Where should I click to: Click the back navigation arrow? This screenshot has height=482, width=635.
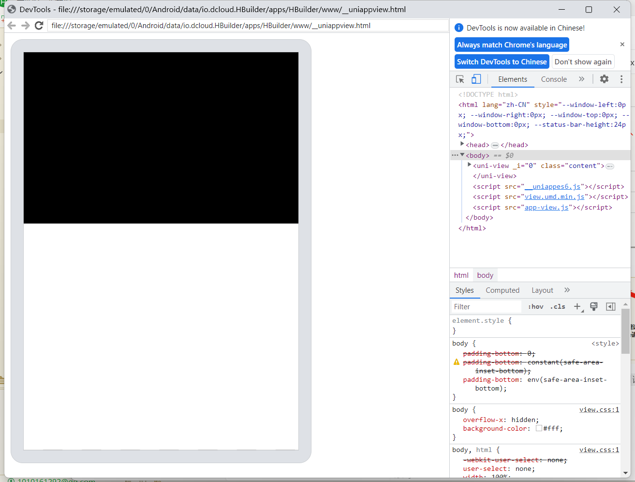tap(12, 26)
